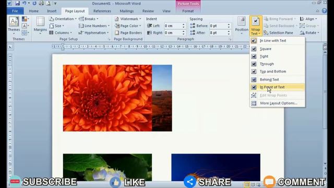Open Picture Tools Format tab
This screenshot has height=188, width=334.
pyautogui.click(x=188, y=11)
